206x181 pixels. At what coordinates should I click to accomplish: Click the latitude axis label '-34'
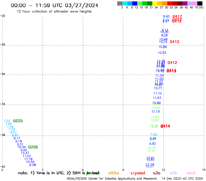tap(3, 74)
